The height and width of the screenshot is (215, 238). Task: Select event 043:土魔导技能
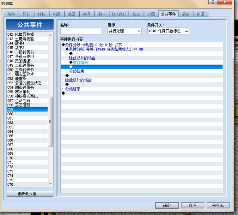click(x=27, y=39)
